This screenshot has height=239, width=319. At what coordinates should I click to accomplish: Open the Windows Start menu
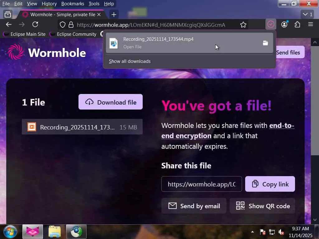tap(10, 232)
